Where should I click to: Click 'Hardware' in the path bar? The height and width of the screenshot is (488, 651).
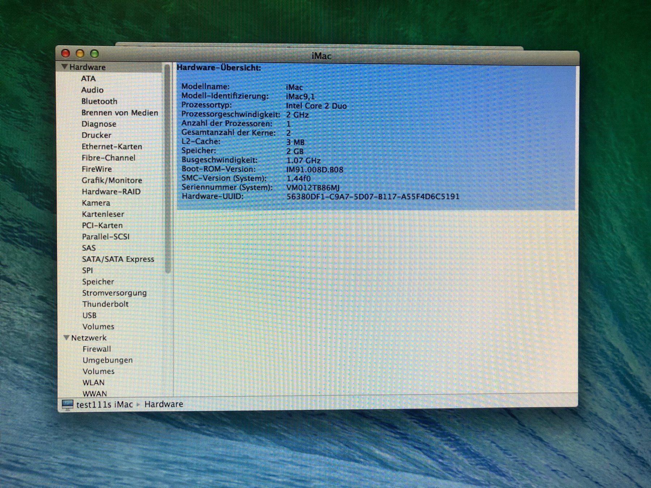tap(163, 404)
